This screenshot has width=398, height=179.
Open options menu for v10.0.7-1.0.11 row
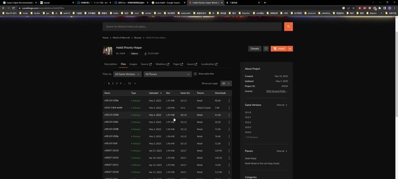[x=229, y=165]
